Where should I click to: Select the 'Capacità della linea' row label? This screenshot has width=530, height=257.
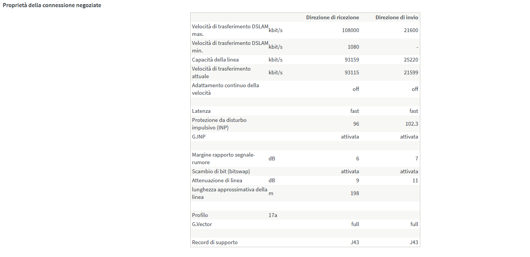tap(215, 60)
